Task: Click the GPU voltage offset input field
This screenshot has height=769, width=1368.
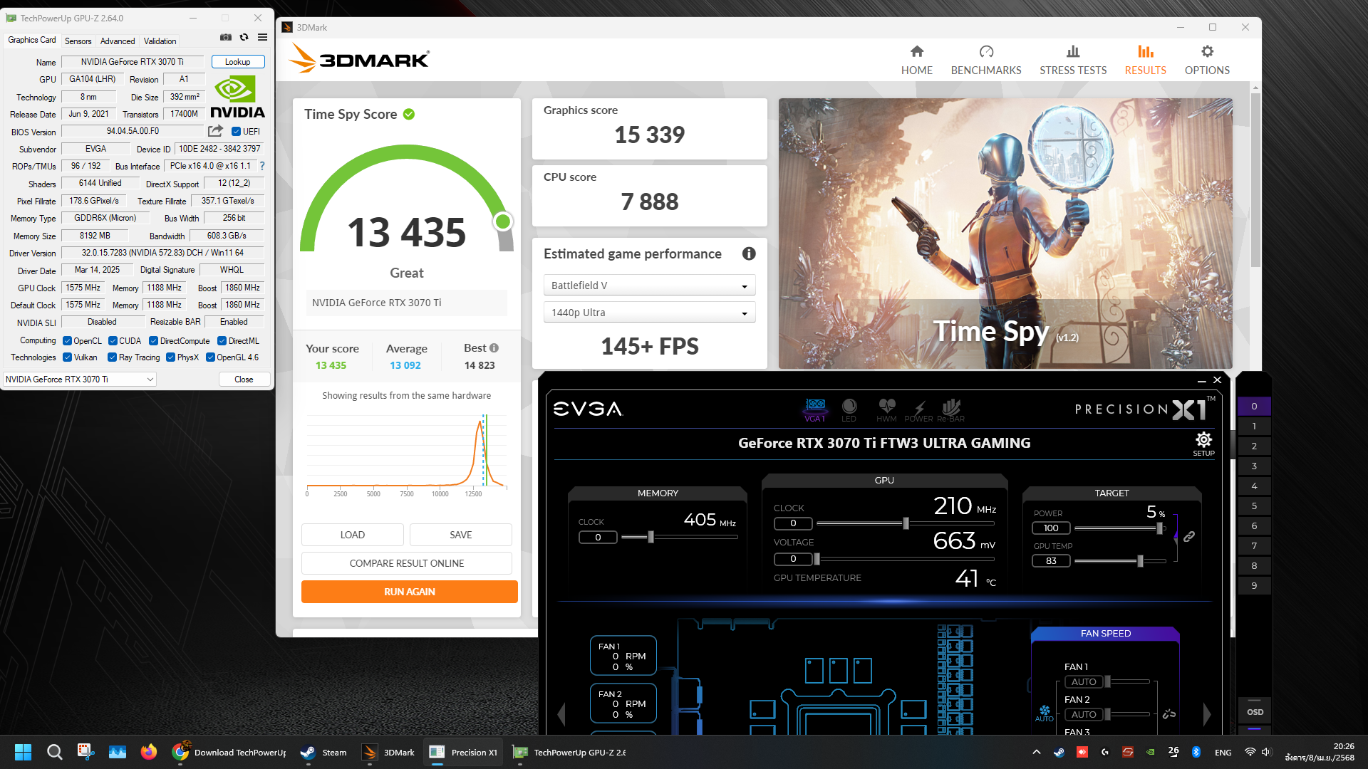Action: (x=793, y=559)
